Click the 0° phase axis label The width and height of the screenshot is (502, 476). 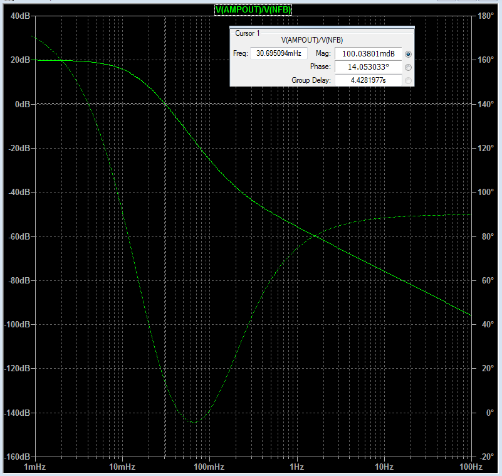coord(490,413)
